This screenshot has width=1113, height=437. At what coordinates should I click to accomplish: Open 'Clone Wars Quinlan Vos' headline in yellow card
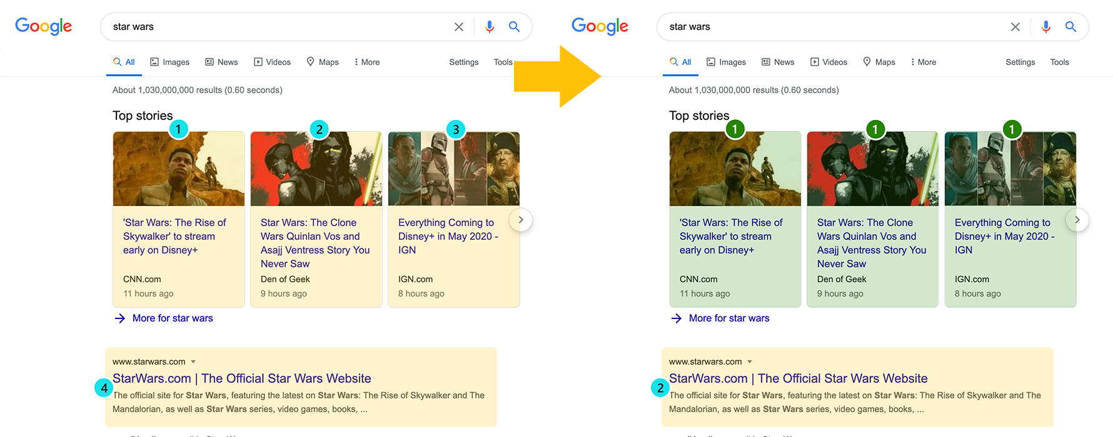pyautogui.click(x=315, y=243)
